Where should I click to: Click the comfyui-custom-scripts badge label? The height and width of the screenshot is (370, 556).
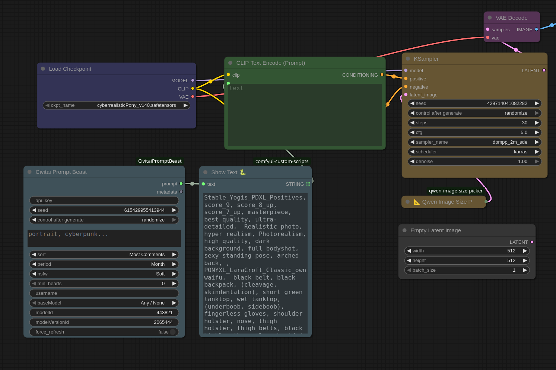pos(282,162)
